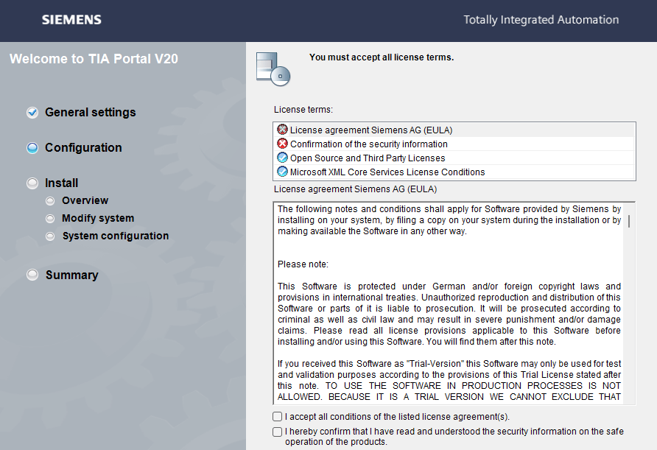Check the security information confirmation checkbox
Image resolution: width=657 pixels, height=450 pixels.
tap(278, 432)
